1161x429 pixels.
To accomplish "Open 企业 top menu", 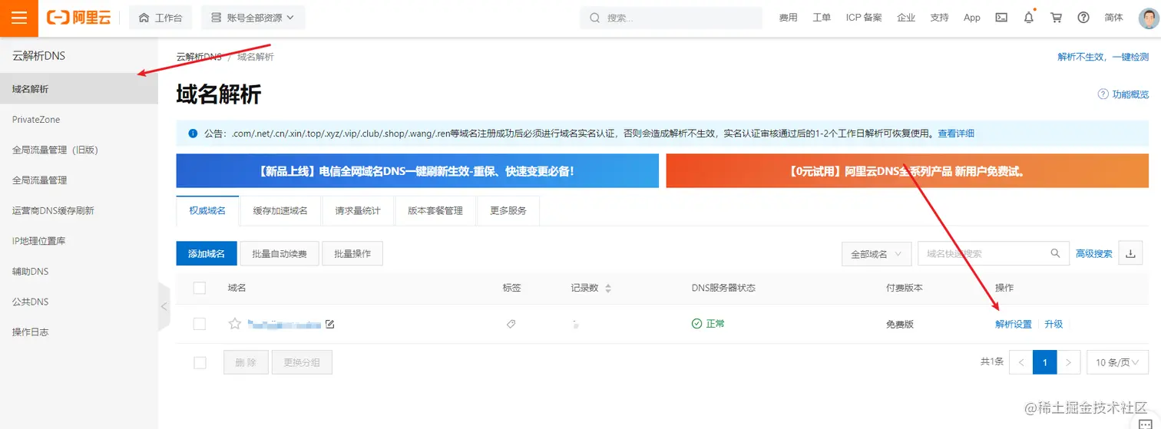I will 906,18.
